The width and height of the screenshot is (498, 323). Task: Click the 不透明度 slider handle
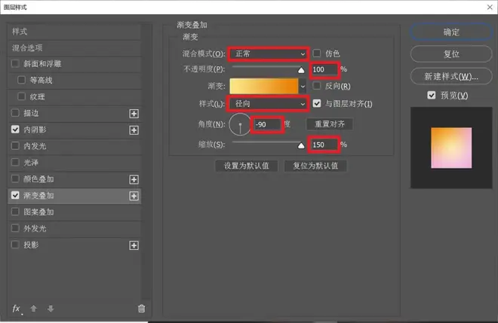(x=301, y=70)
